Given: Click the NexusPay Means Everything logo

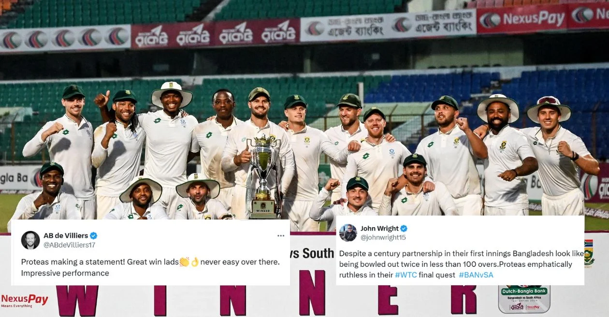Looking at the screenshot, I should coord(25,301).
